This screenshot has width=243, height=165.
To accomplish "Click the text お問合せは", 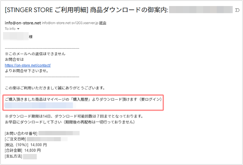I will pyautogui.click(x=14, y=60).
